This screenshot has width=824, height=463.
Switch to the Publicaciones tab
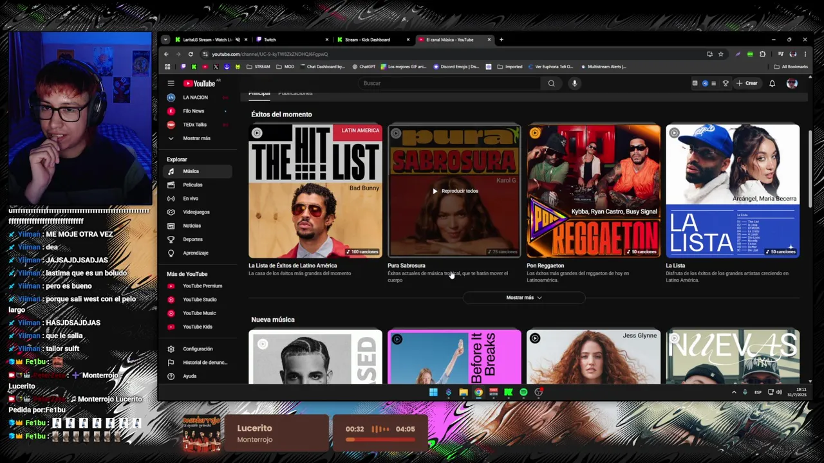coord(295,93)
